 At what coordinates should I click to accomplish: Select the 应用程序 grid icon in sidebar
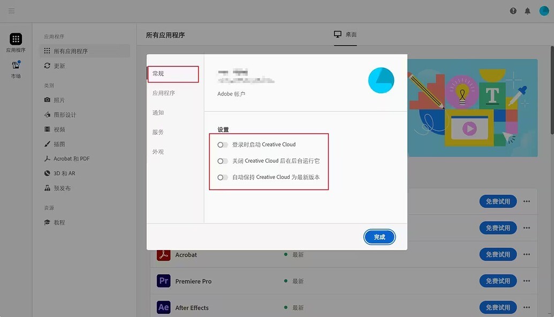16,39
